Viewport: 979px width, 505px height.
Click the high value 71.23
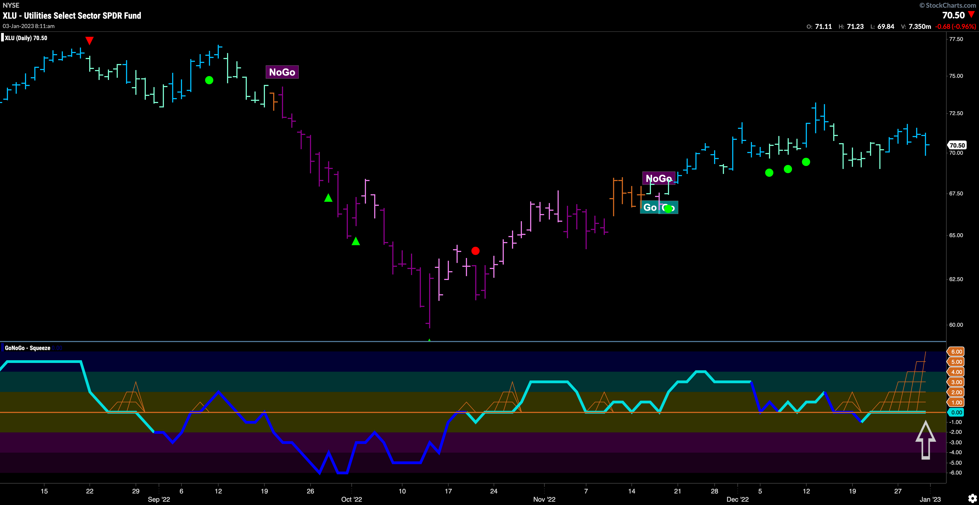(x=855, y=27)
